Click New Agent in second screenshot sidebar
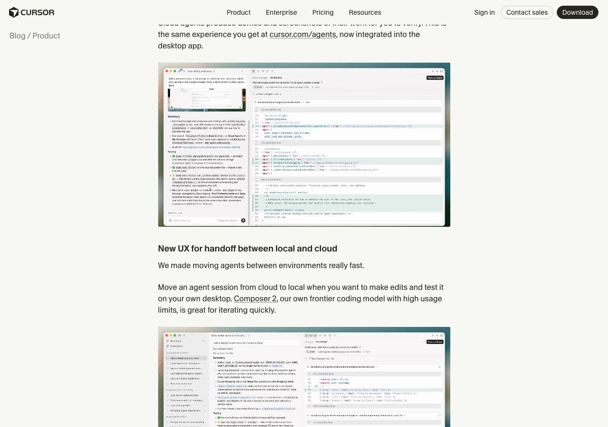 click(x=175, y=341)
